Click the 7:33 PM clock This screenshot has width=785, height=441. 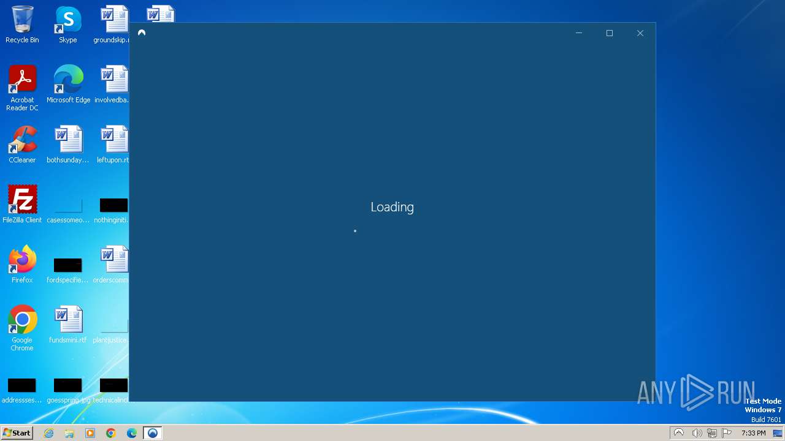point(753,433)
